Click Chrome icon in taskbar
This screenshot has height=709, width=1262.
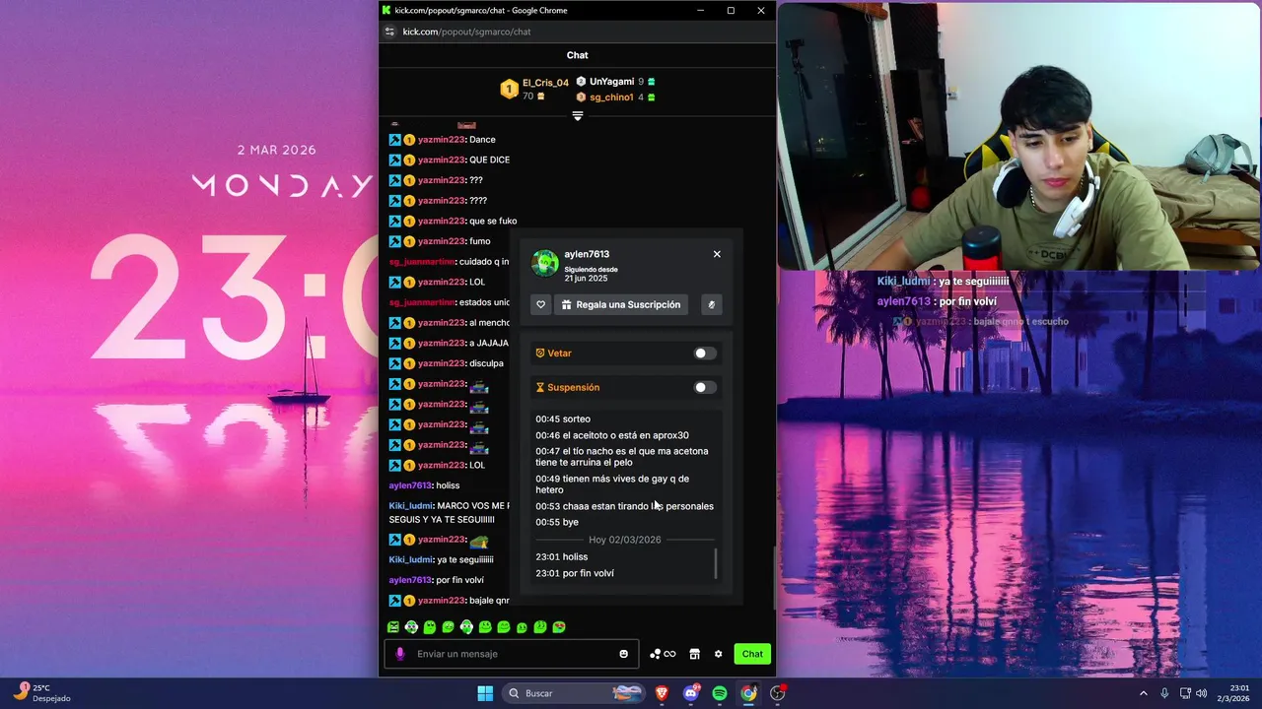click(748, 693)
